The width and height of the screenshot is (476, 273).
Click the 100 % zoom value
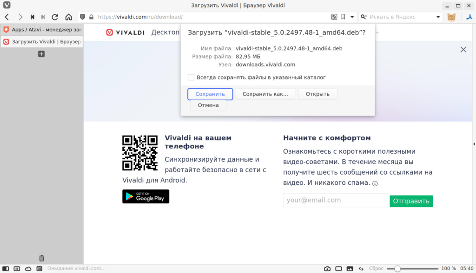[x=449, y=268]
